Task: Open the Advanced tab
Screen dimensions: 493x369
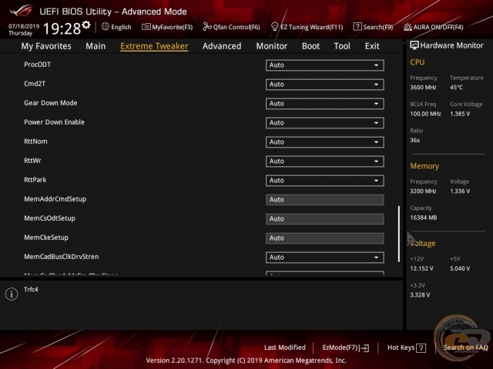Action: (222, 46)
